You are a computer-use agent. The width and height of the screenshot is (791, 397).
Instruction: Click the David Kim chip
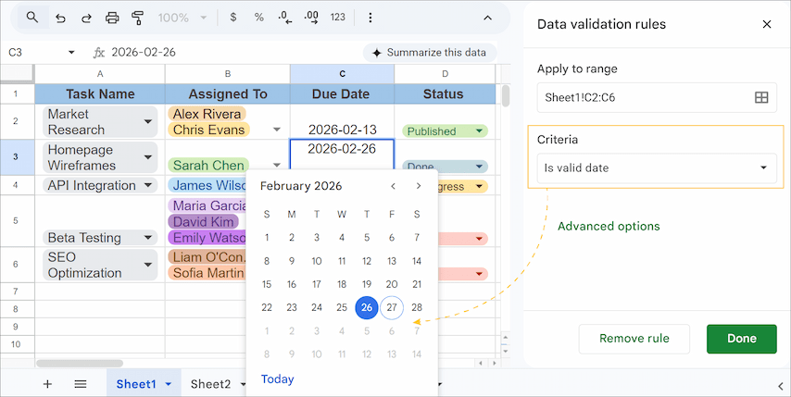[204, 222]
